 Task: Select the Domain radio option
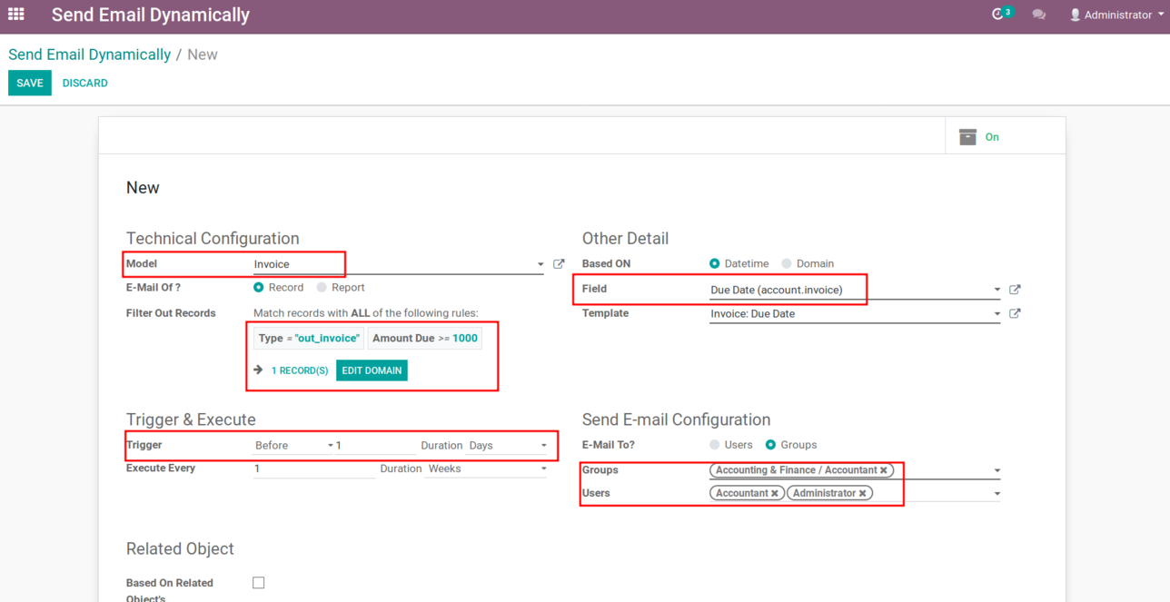(x=787, y=263)
